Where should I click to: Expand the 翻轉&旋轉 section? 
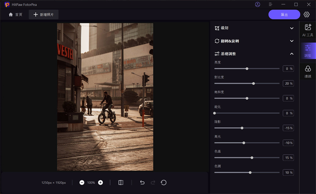pos(292,41)
